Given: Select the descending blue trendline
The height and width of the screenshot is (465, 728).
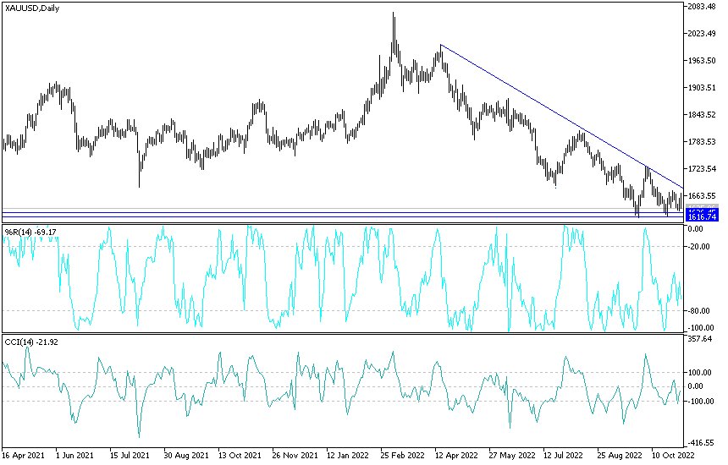Looking at the screenshot, I should [562, 116].
